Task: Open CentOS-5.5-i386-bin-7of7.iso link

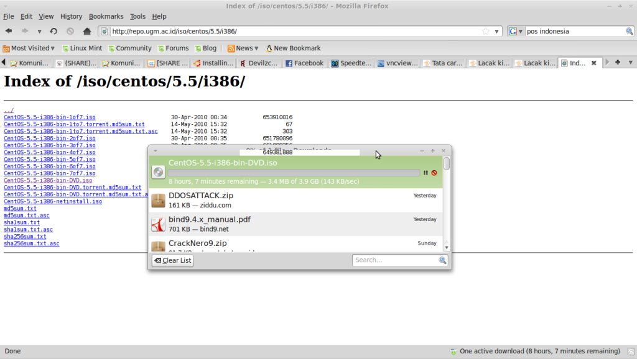Action: click(x=50, y=174)
